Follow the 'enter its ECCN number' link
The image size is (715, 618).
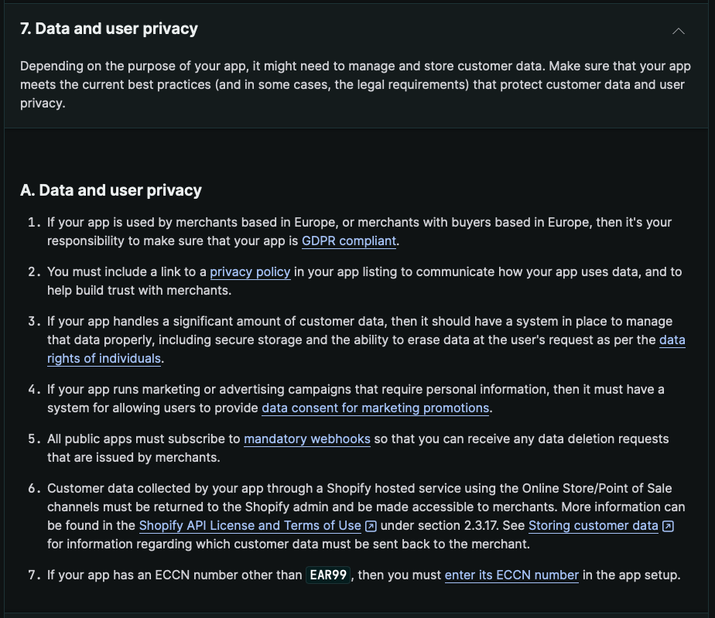click(x=511, y=575)
